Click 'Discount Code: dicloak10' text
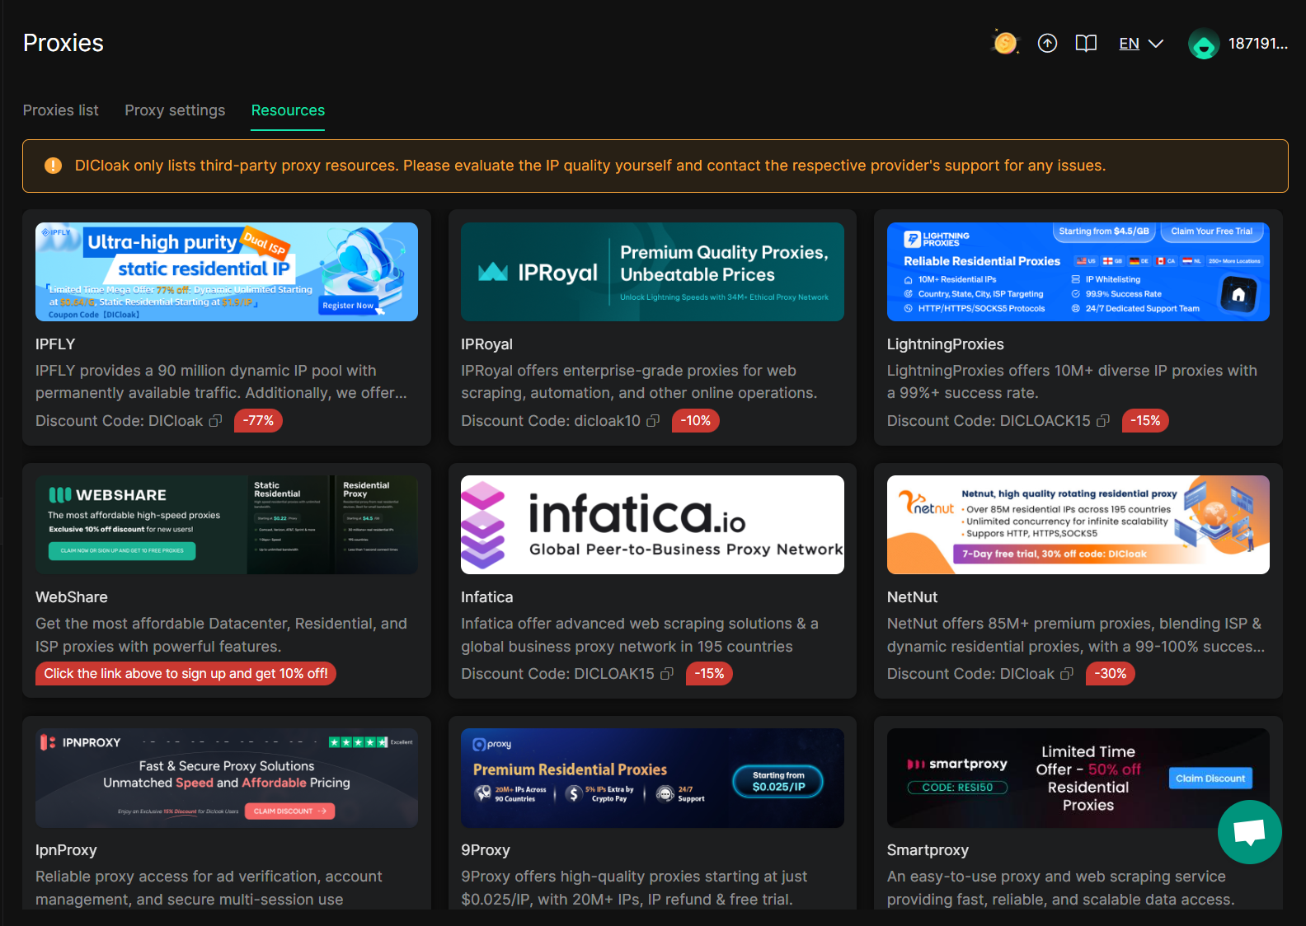This screenshot has width=1306, height=926. [x=550, y=421]
